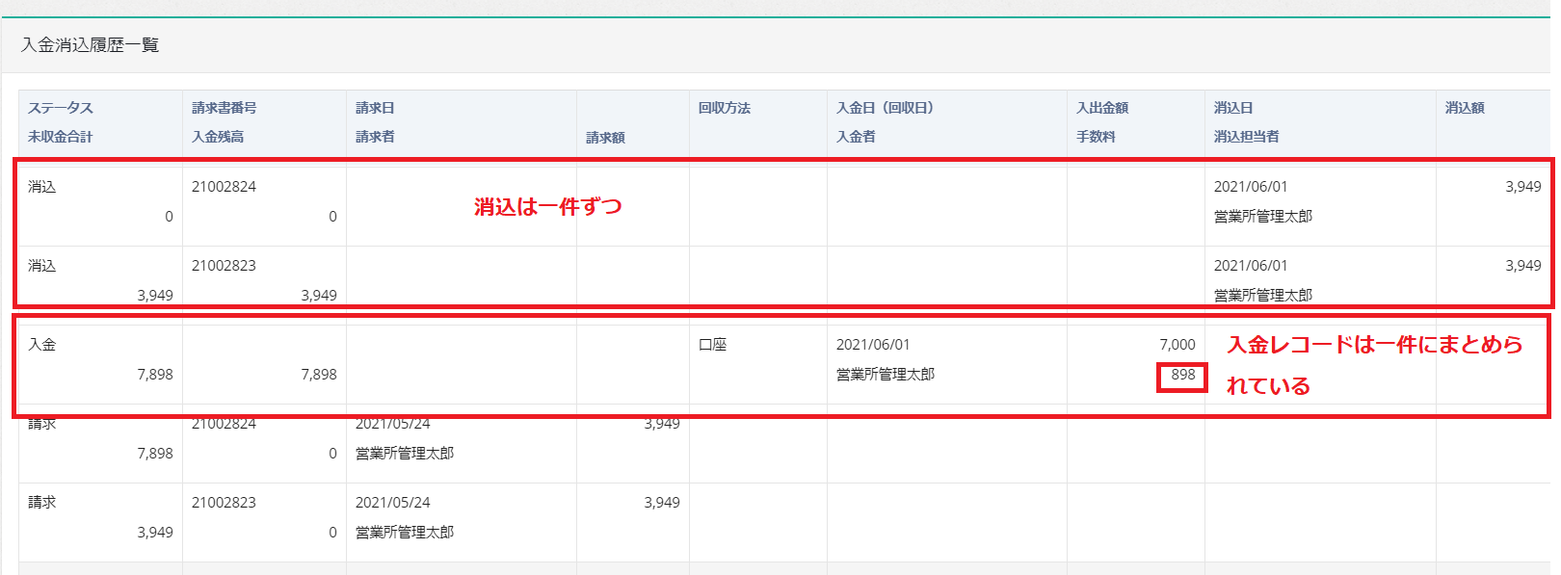Click the highlighted 898 fee value
Viewport: 1561px width, 575px height.
tap(1182, 375)
